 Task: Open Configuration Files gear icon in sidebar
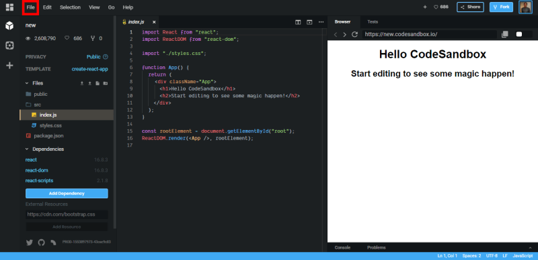point(9,46)
